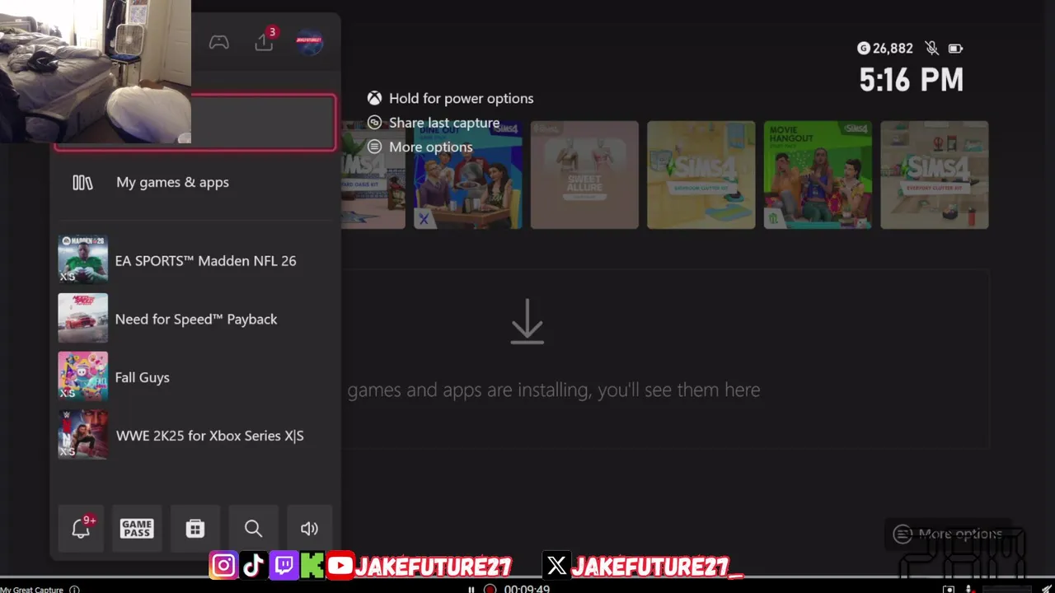Viewport: 1055px width, 593px height.
Task: Open Sims 4 Bathroom Clutter Kit tile
Action: (x=701, y=175)
